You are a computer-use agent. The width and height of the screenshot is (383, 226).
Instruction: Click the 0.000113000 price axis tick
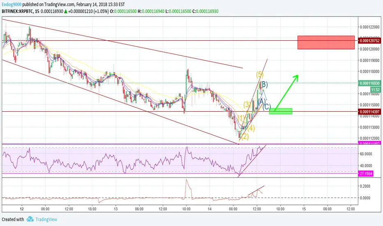370,127
